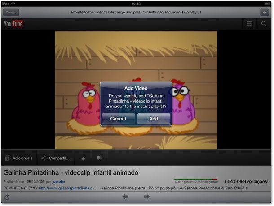Image resolution: width=274 pixels, height=206 pixels.
Task: Go forward with the right arrow
Action: pyautogui.click(x=146, y=197)
